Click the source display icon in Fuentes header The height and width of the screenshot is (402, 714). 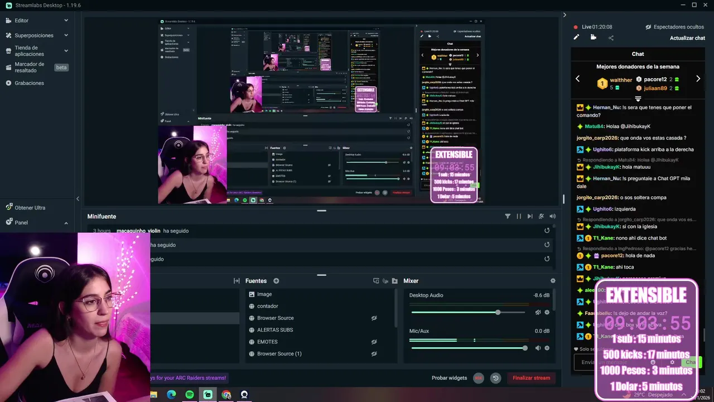point(376,281)
